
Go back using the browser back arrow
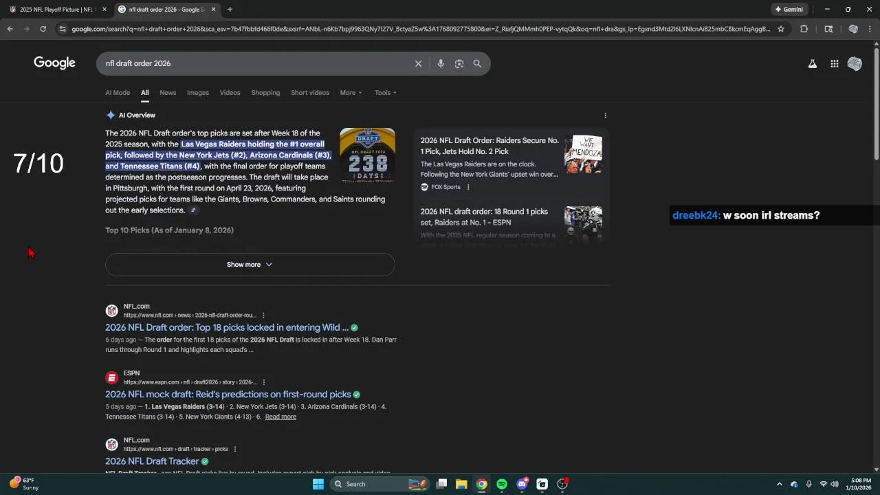(10, 29)
